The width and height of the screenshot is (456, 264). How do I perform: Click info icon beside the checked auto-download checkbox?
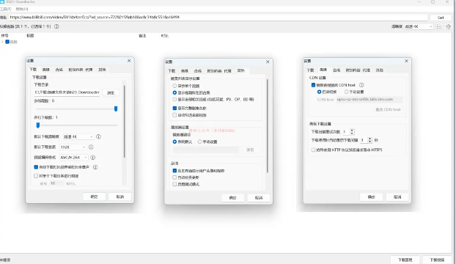click(x=95, y=167)
